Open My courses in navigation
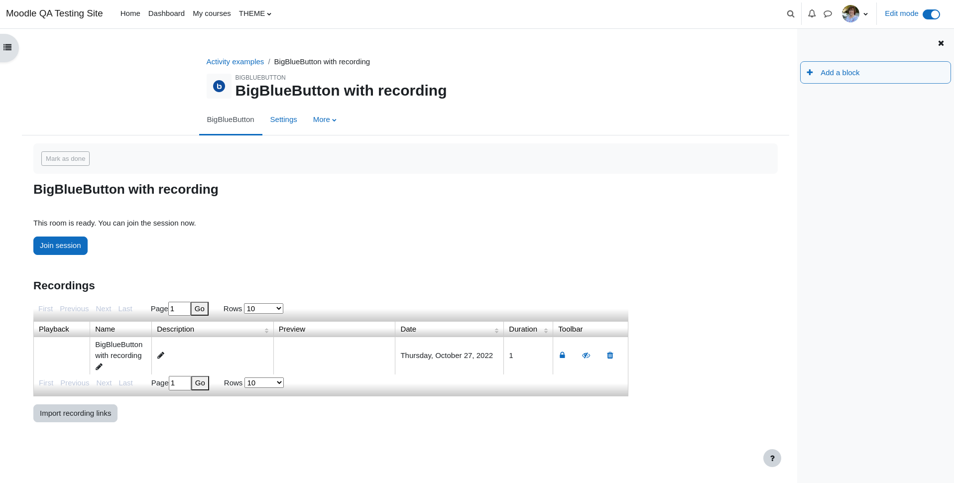The height and width of the screenshot is (483, 954). [212, 14]
